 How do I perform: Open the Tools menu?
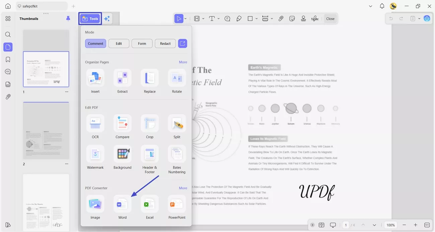pos(90,18)
